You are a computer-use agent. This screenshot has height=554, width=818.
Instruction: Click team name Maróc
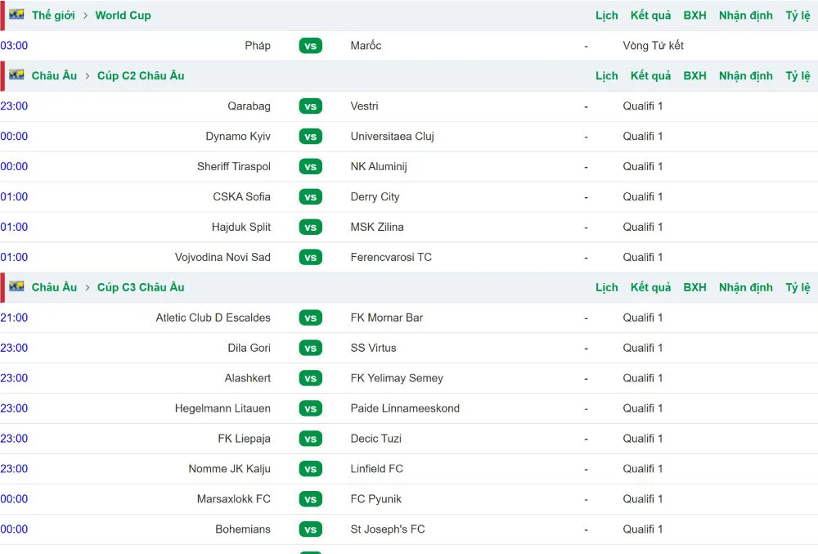(x=366, y=46)
